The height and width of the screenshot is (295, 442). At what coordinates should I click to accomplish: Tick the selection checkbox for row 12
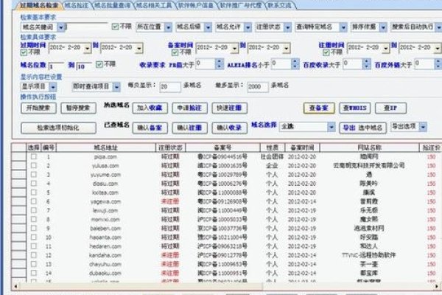[34, 255]
